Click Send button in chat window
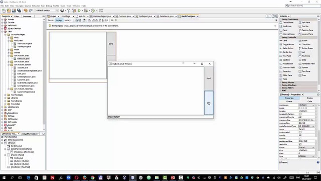This screenshot has height=181, width=321. coord(209,78)
